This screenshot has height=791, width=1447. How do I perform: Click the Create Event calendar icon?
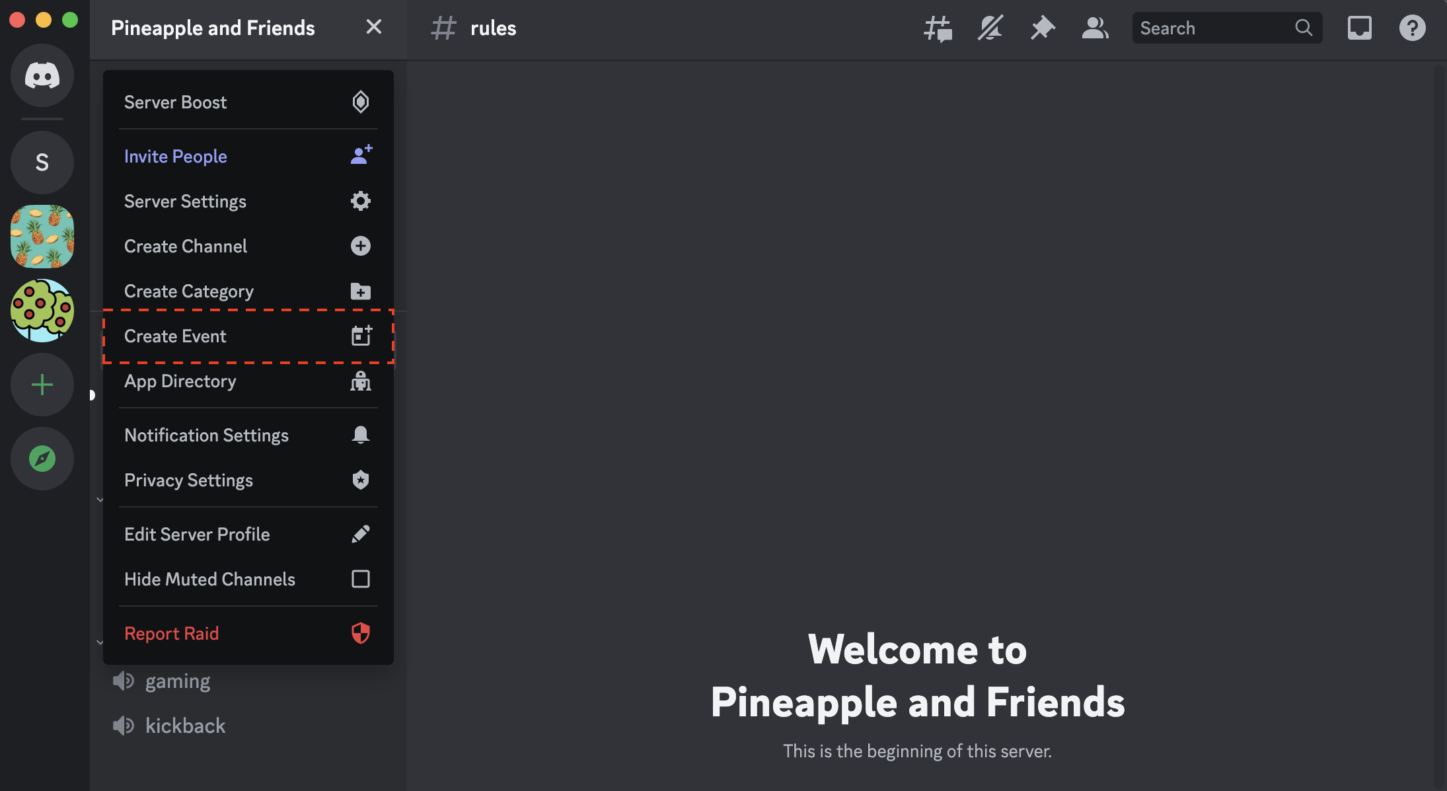click(360, 335)
